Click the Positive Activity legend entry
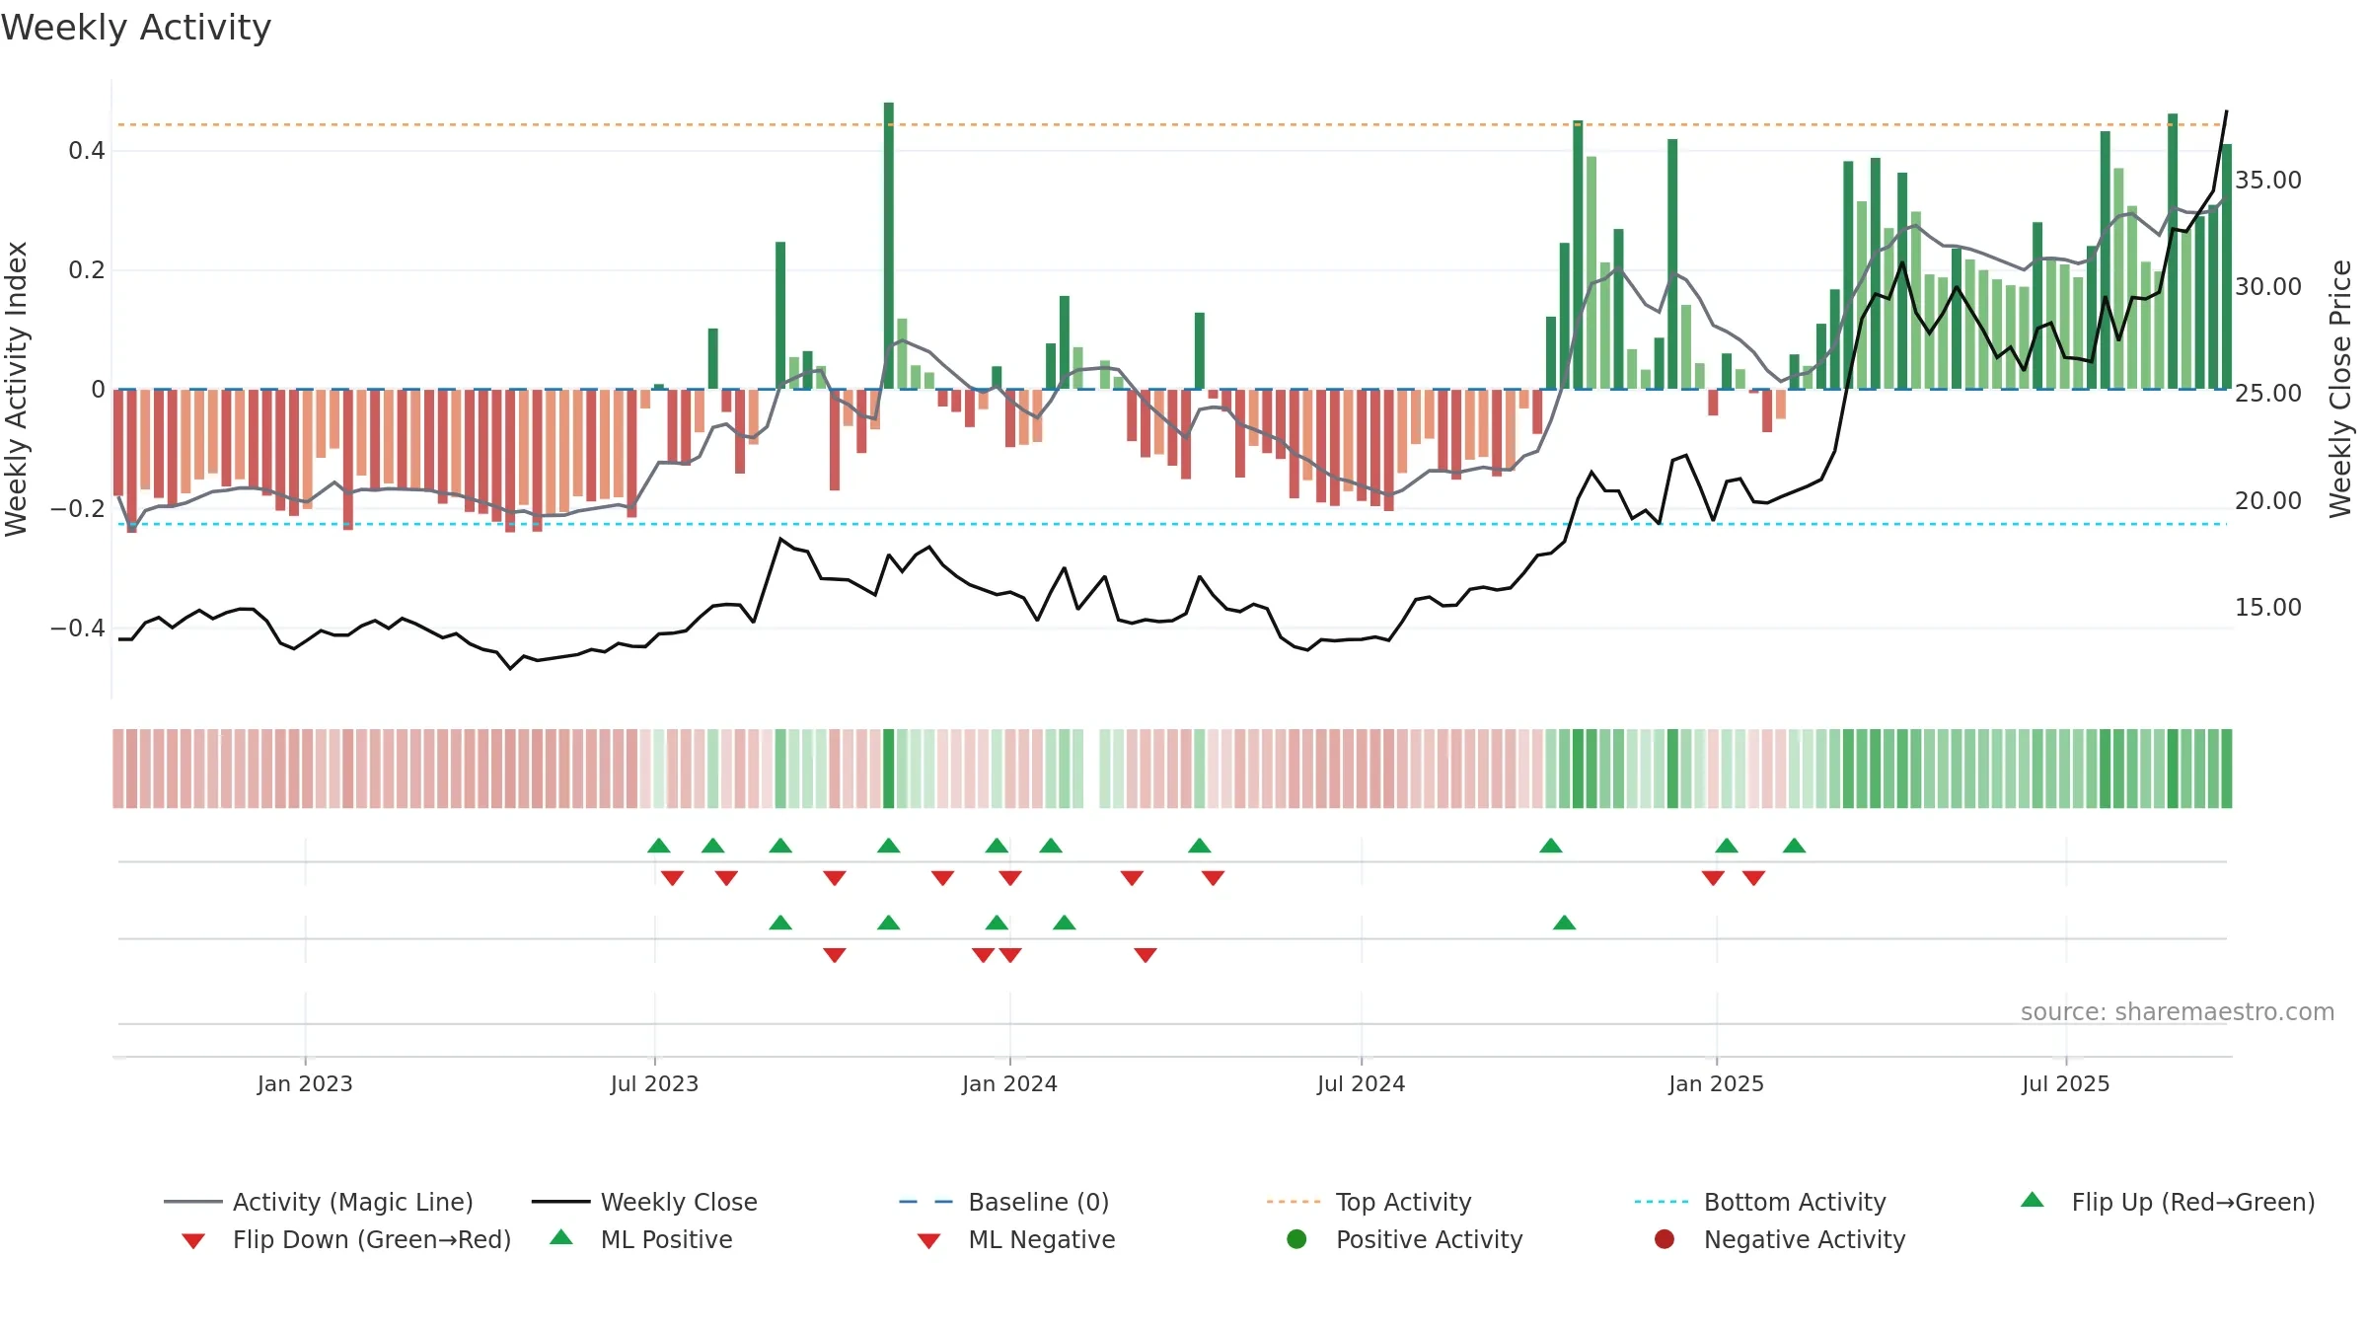 click(x=1405, y=1239)
